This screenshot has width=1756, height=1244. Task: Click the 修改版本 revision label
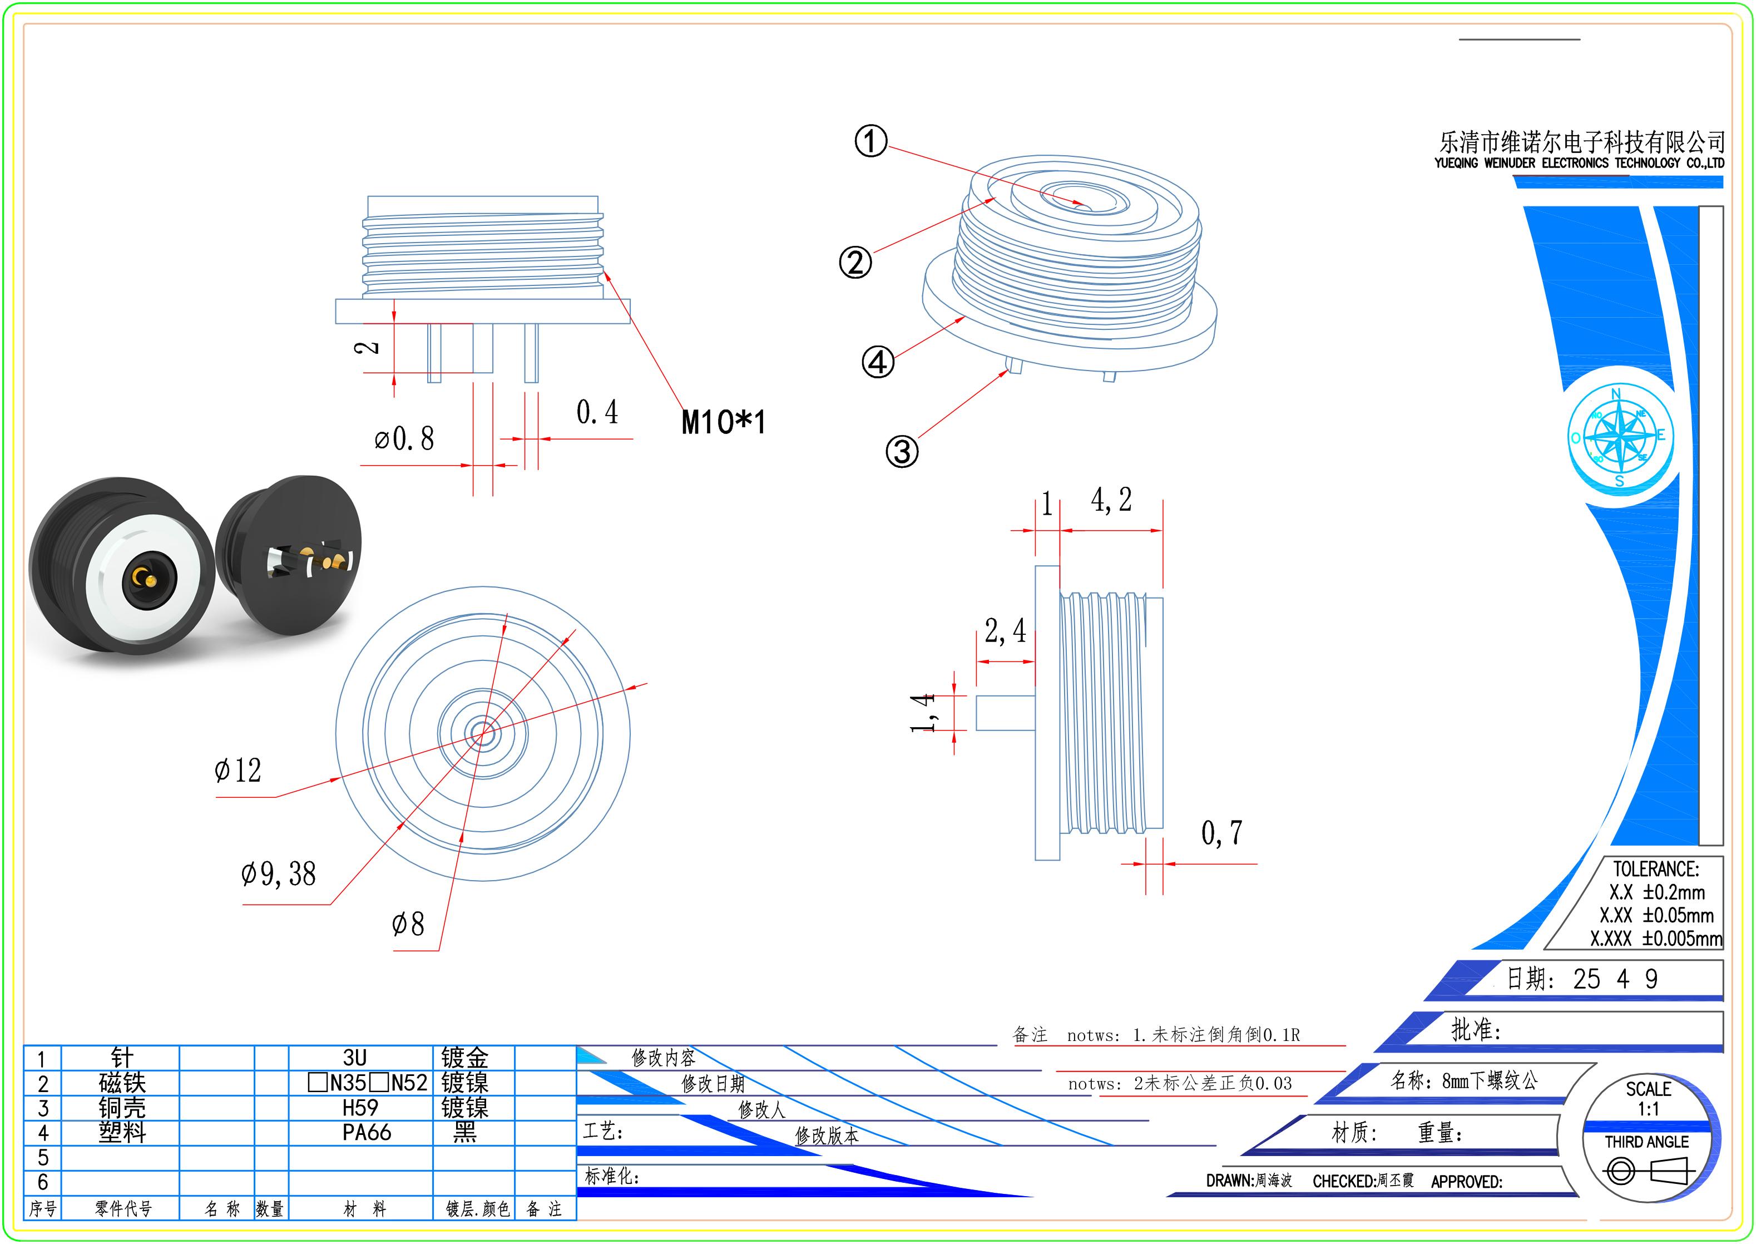pos(827,1136)
